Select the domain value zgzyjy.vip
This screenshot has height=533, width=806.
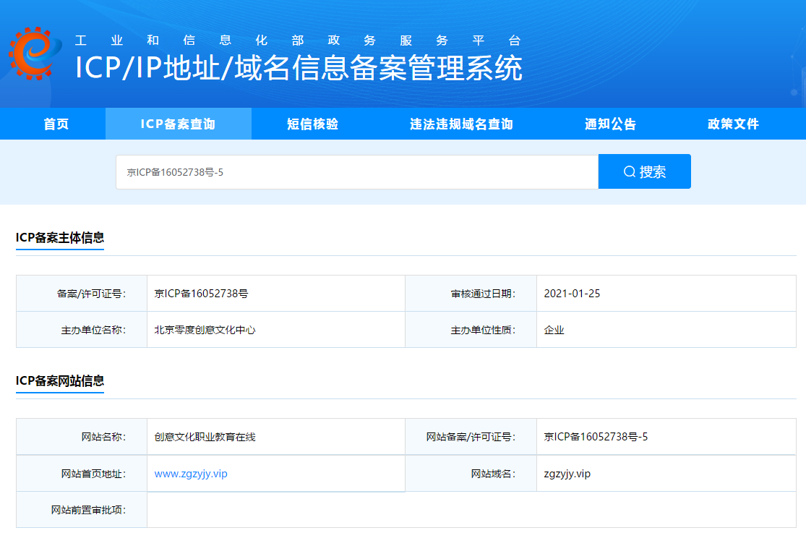pyautogui.click(x=567, y=474)
